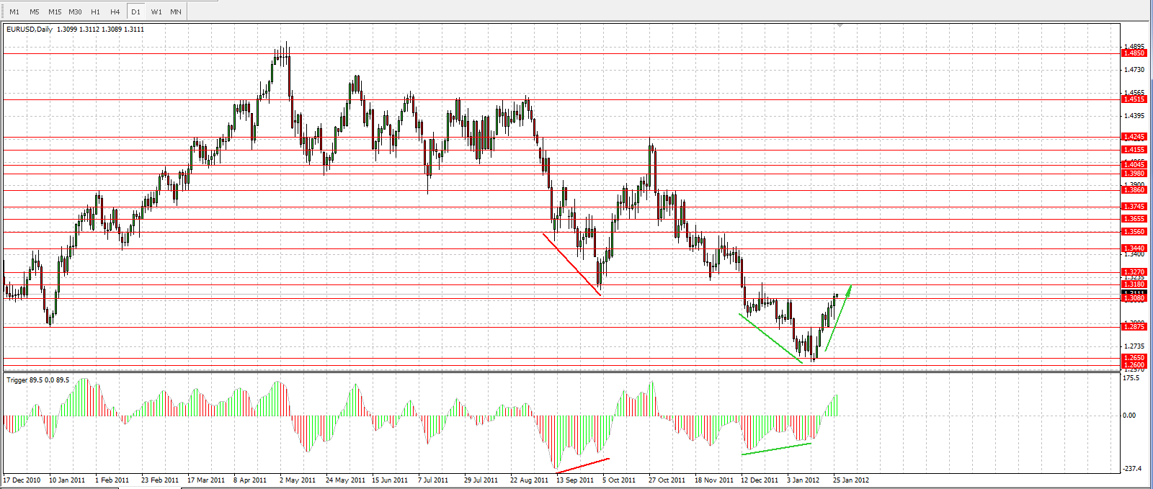Click the 1.3860 level label
This screenshot has height=489, width=1153.
click(x=1134, y=190)
